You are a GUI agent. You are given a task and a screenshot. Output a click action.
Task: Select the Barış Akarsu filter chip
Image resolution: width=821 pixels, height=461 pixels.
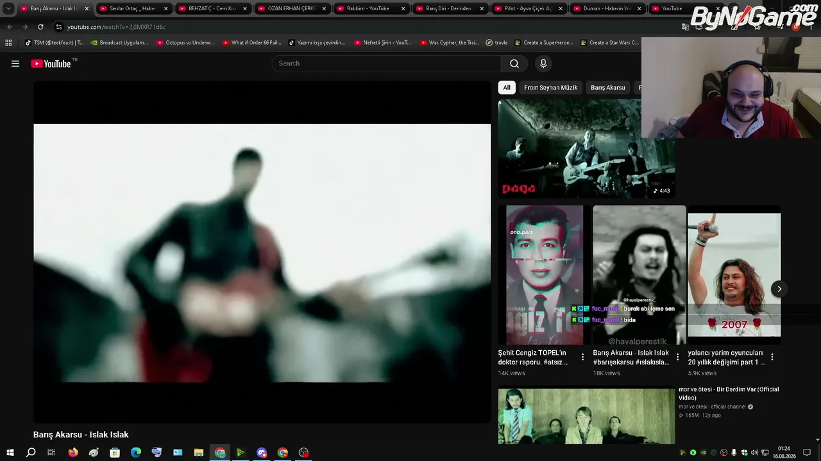(x=607, y=88)
